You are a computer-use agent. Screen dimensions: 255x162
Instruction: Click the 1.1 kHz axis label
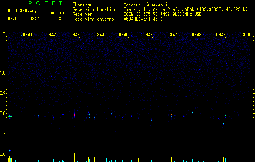(x=3, y=53)
